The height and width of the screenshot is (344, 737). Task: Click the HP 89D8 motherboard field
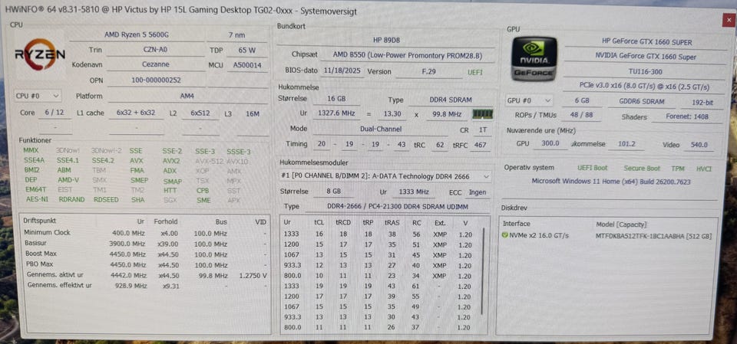tap(386, 41)
